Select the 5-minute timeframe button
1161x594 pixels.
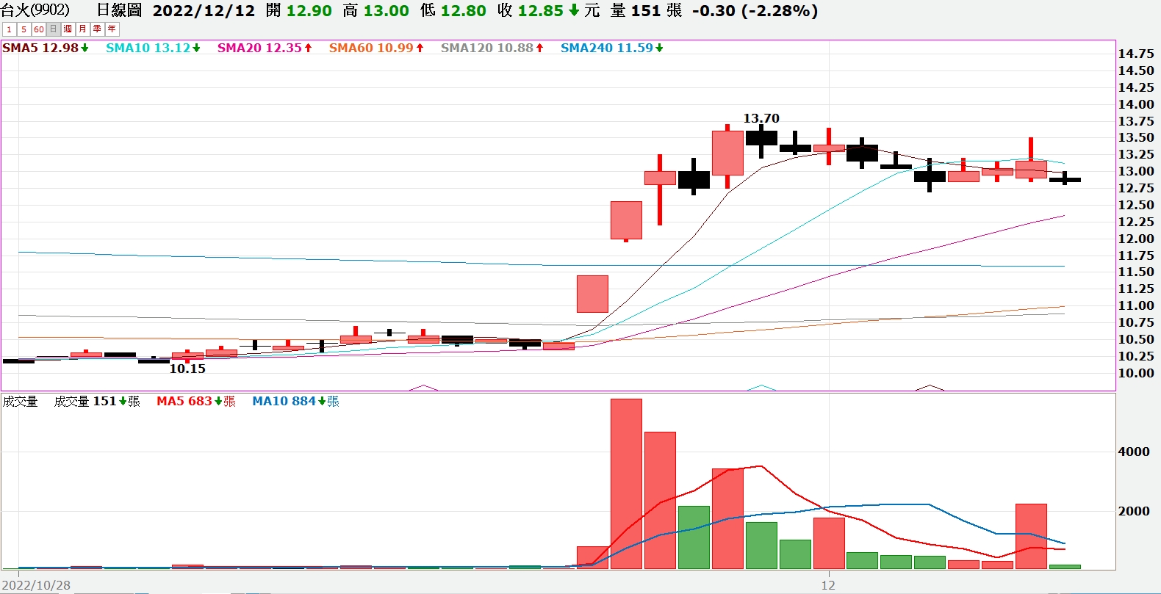[x=24, y=29]
